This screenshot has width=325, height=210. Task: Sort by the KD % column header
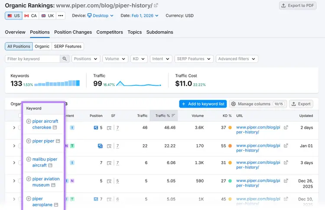[227, 116]
